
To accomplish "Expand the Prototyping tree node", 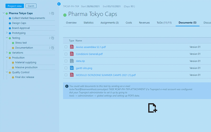I will (7, 33).
